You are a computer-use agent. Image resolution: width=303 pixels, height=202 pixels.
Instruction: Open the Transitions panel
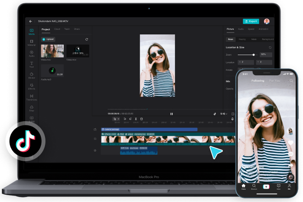pos(32,97)
